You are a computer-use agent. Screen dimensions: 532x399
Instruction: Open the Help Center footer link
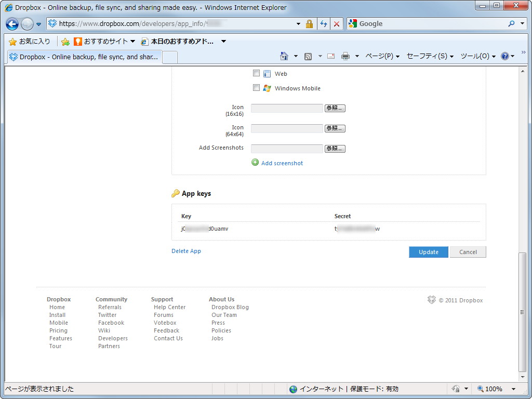(170, 307)
